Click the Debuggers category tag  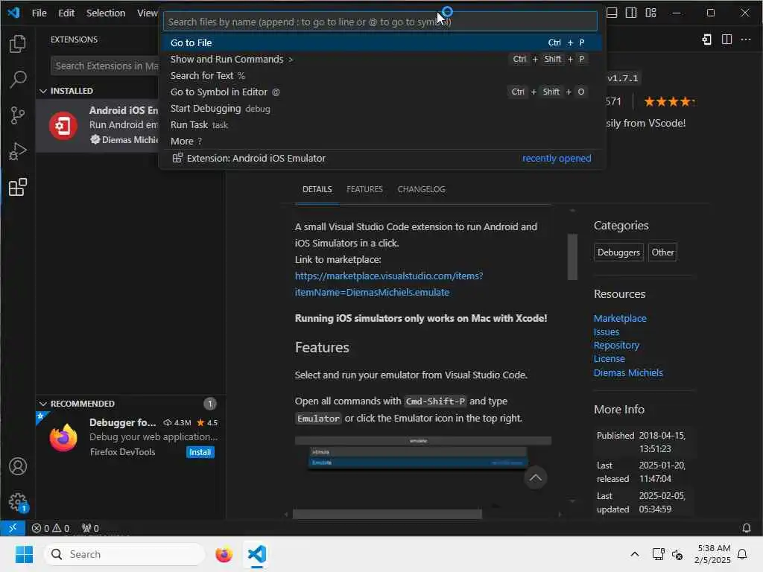tap(618, 252)
